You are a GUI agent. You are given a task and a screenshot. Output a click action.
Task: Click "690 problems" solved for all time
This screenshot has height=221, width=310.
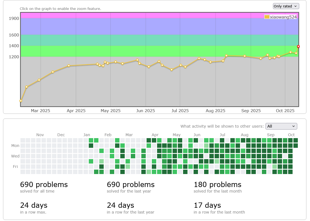pyautogui.click(x=44, y=185)
